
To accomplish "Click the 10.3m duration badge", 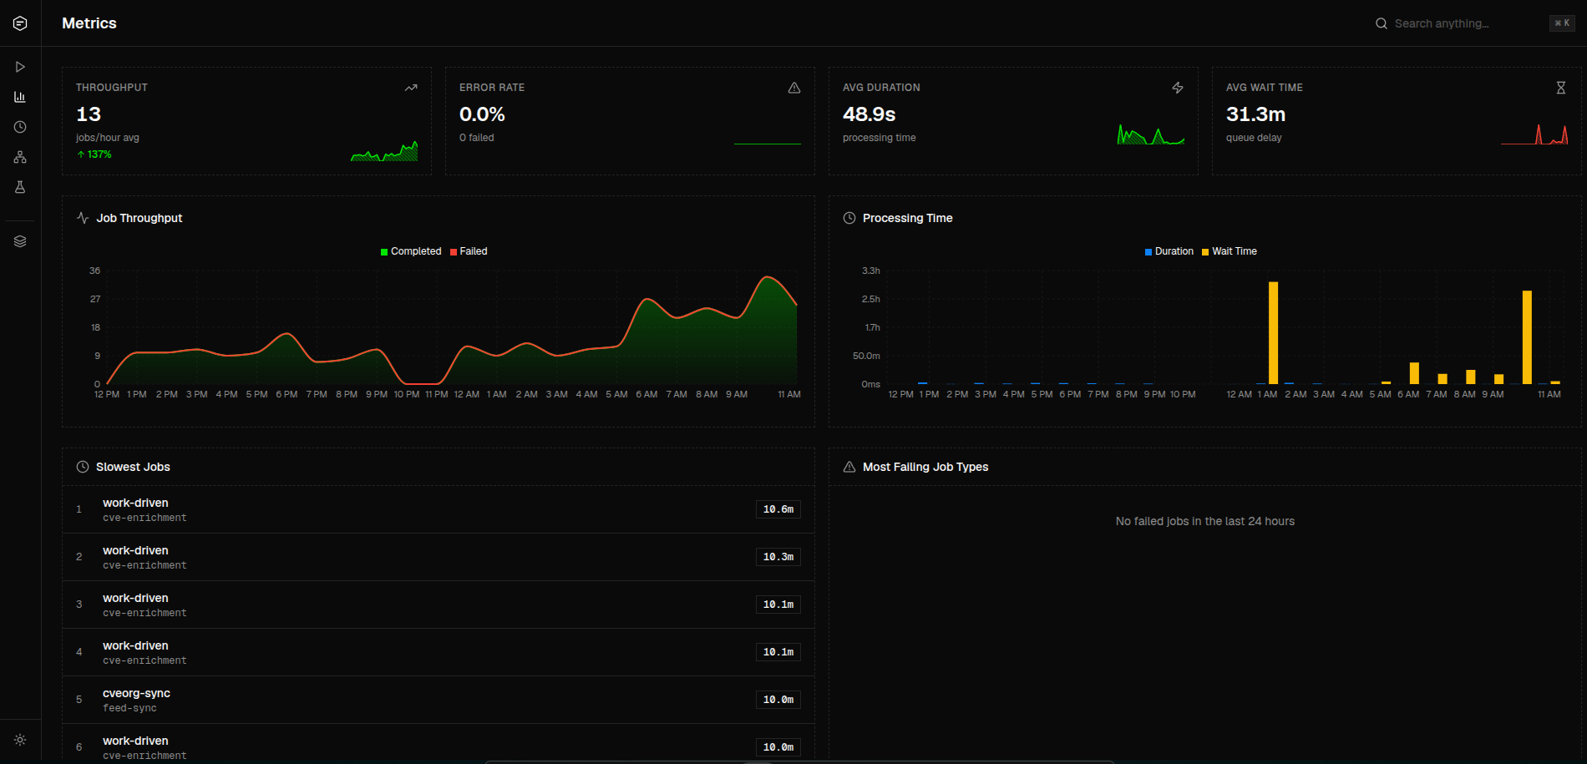I will coord(778,557).
